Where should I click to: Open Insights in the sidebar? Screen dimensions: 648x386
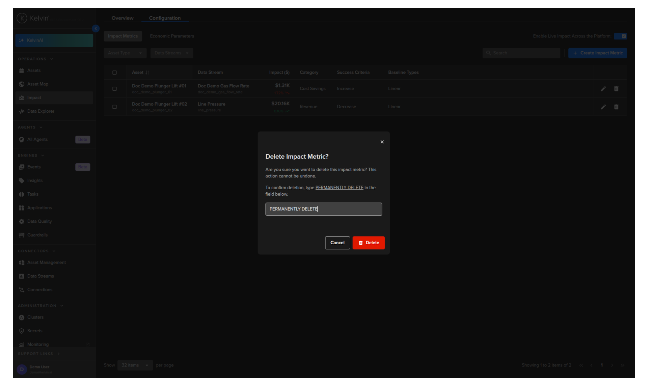(54, 181)
